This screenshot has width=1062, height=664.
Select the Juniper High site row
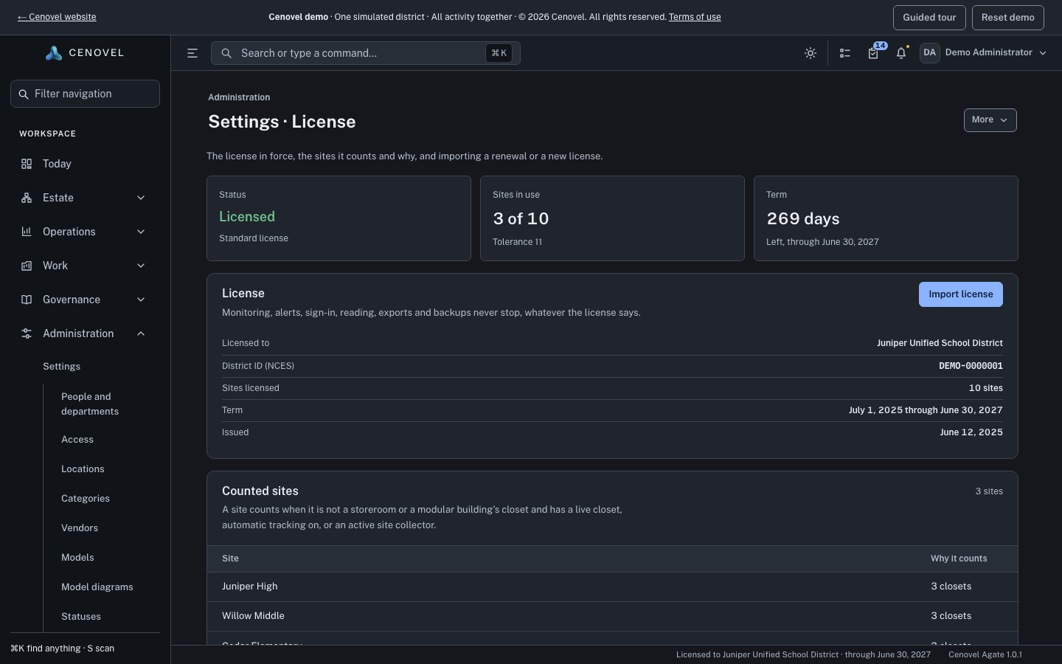pyautogui.click(x=612, y=587)
